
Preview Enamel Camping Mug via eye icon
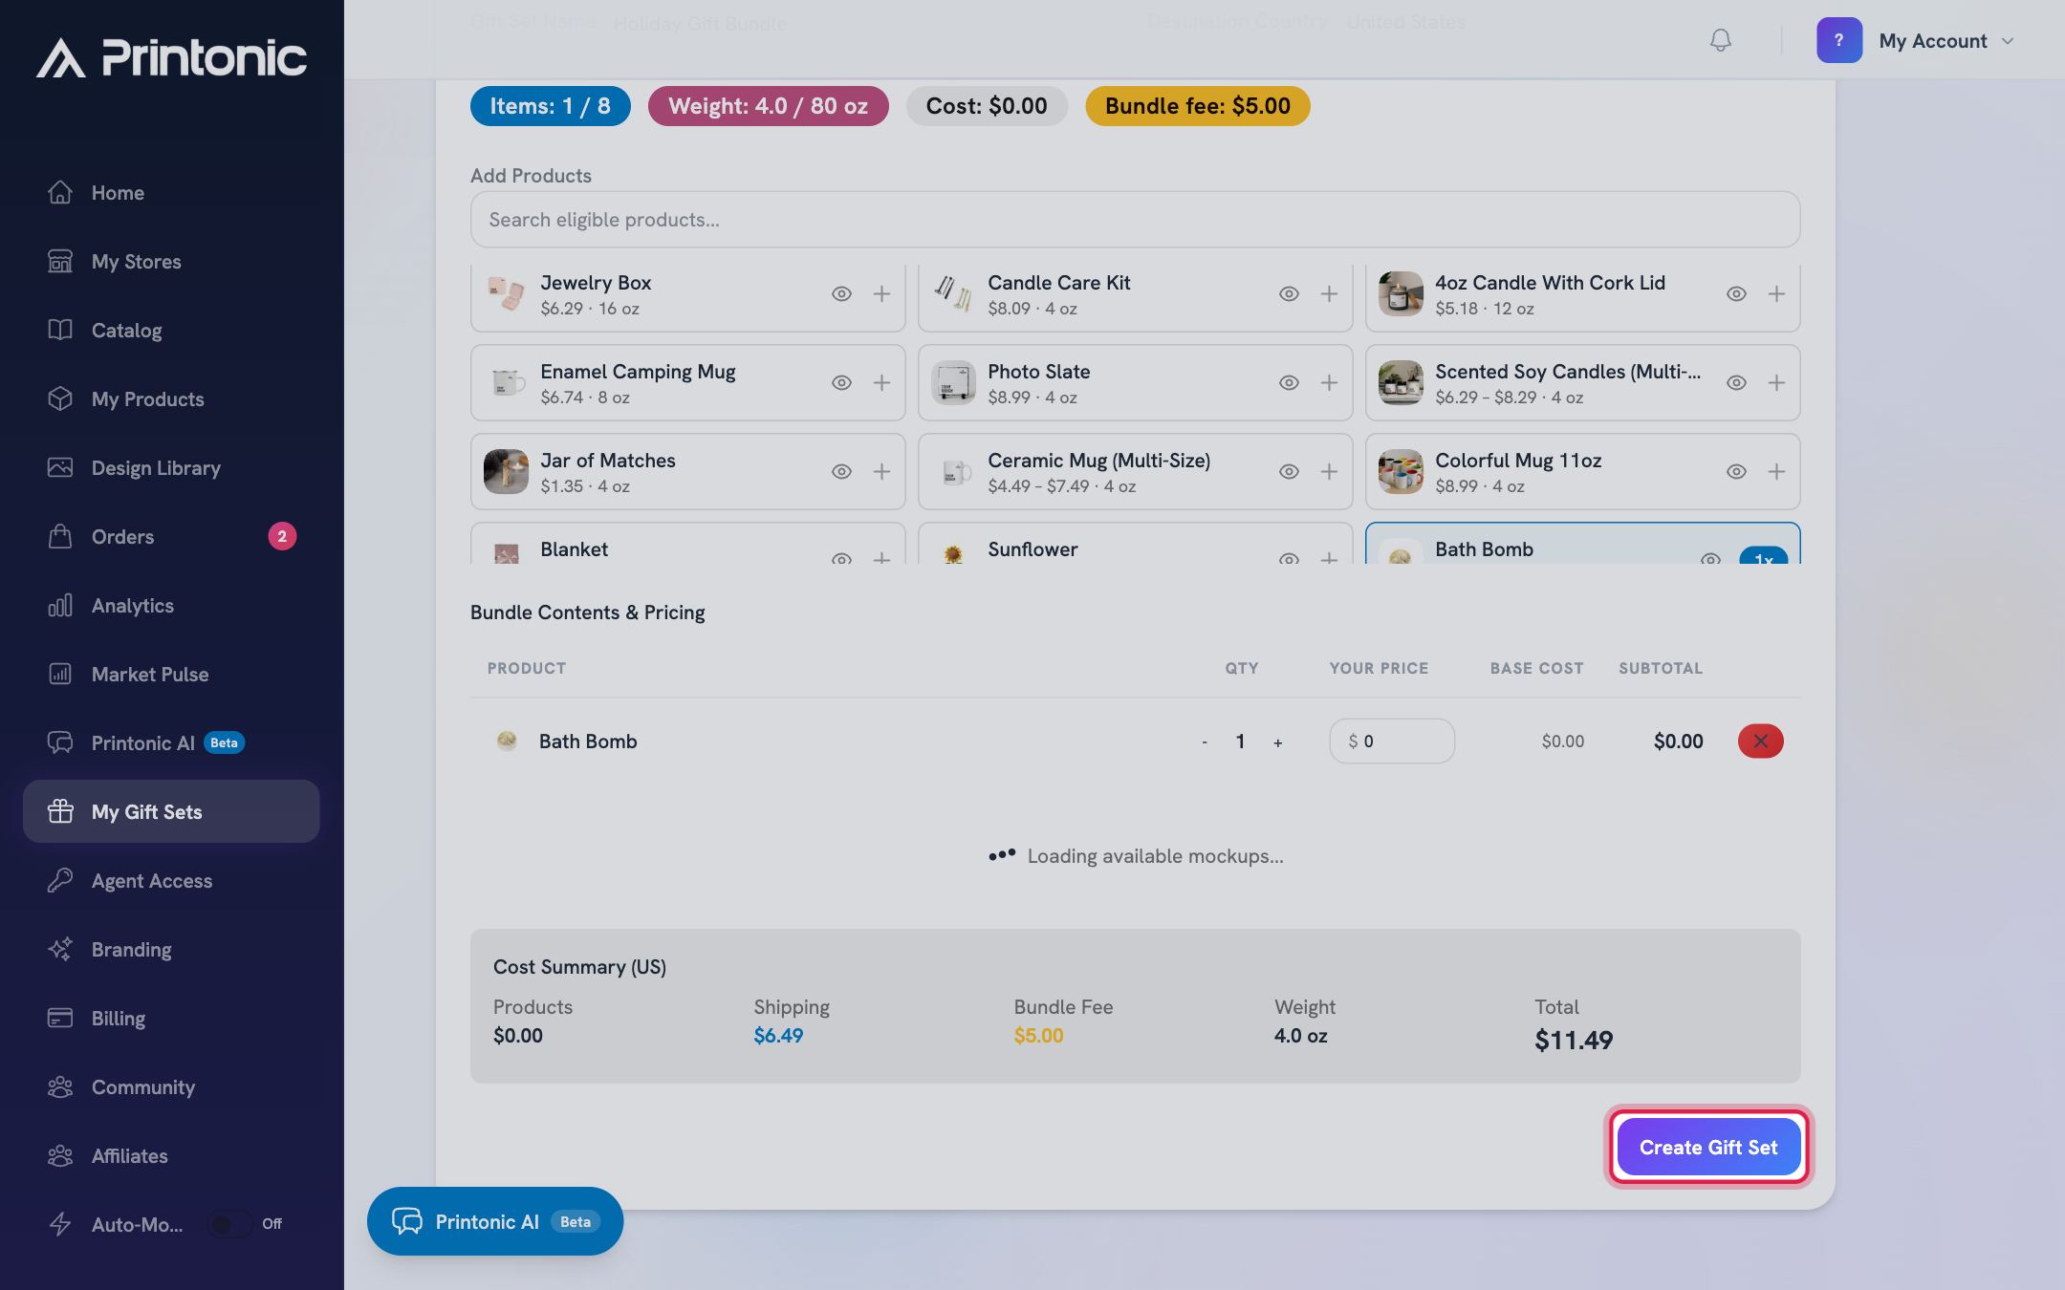[x=841, y=383]
